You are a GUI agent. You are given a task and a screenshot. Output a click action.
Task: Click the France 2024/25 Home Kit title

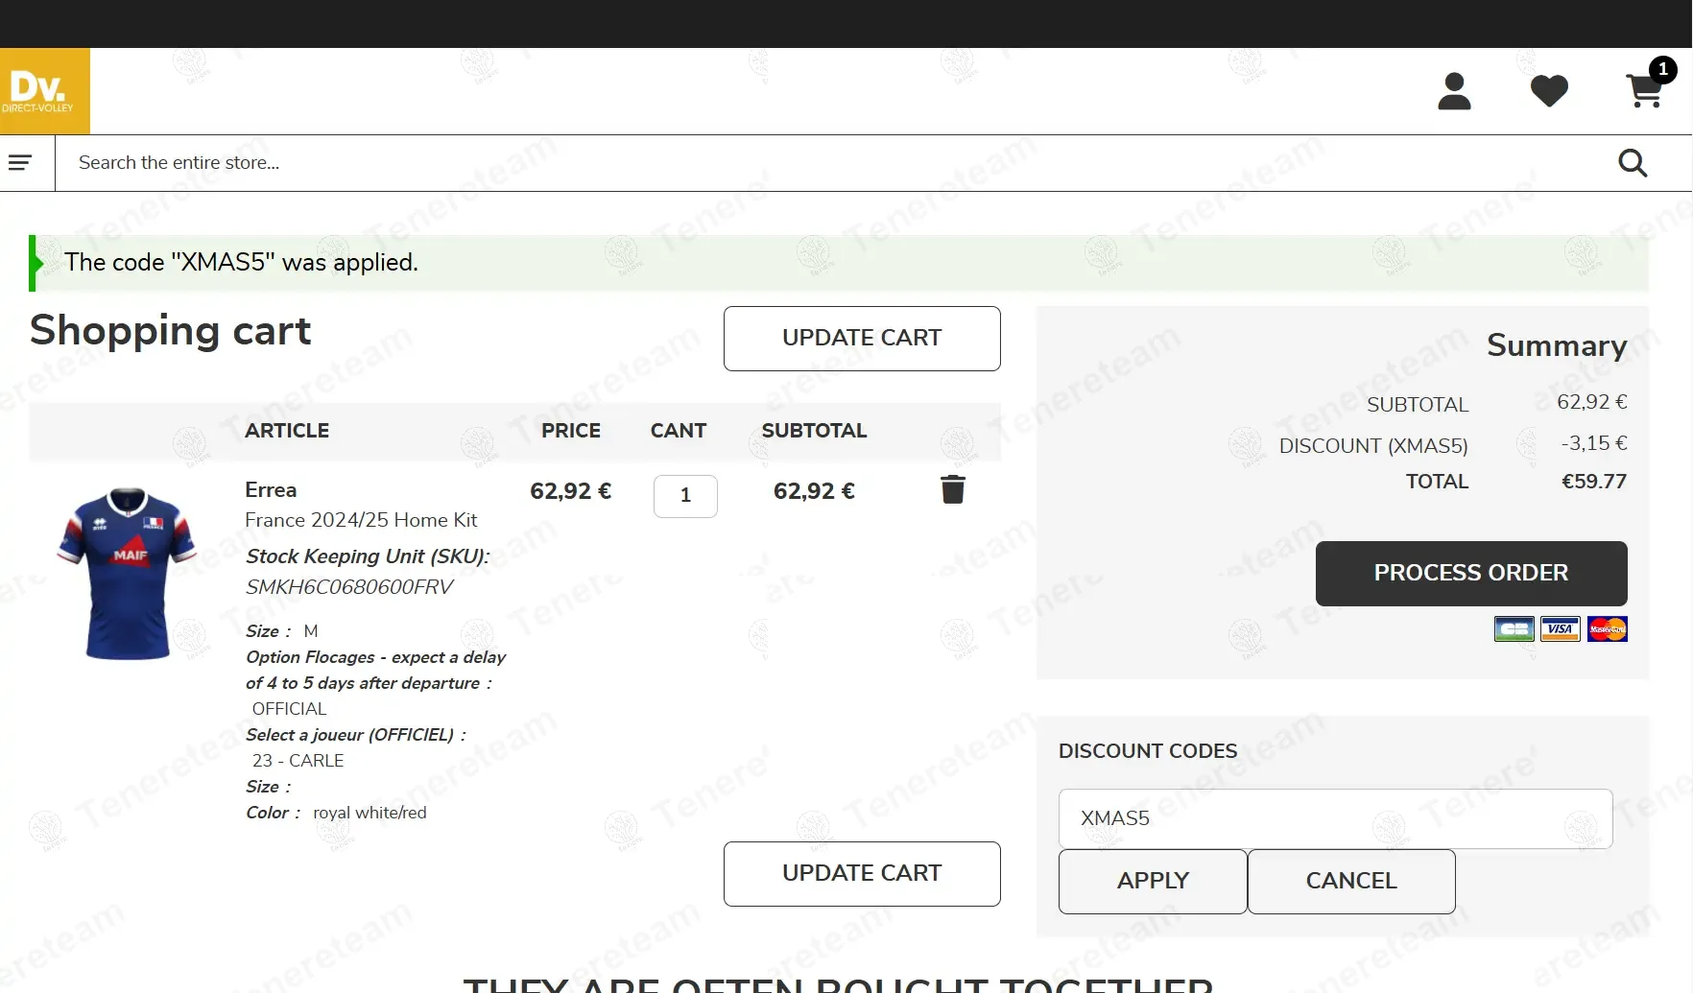click(361, 520)
